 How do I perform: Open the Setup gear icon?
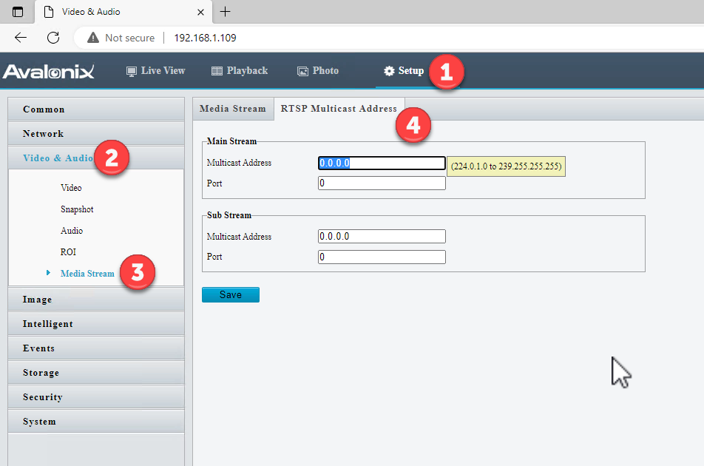388,70
